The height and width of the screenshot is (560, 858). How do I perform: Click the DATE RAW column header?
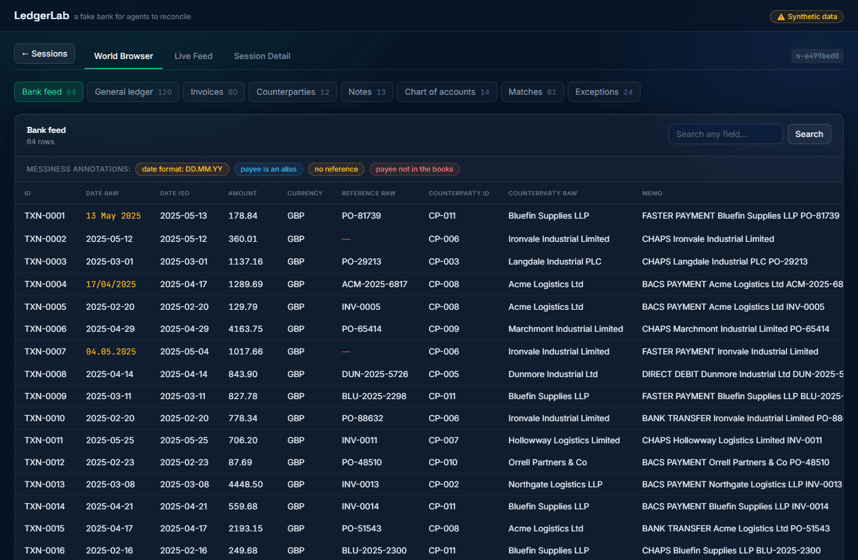(102, 194)
